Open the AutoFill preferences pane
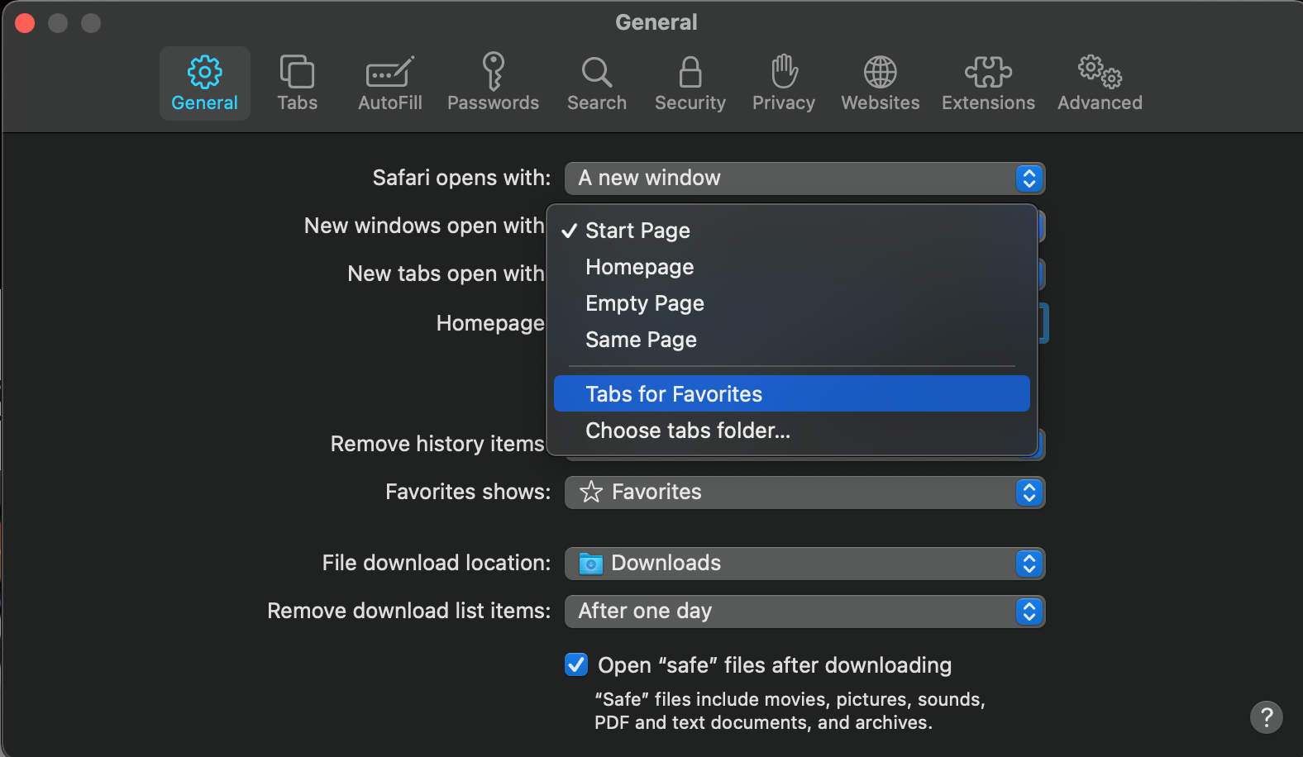Screen dimensions: 1303x757 pyautogui.click(x=389, y=83)
